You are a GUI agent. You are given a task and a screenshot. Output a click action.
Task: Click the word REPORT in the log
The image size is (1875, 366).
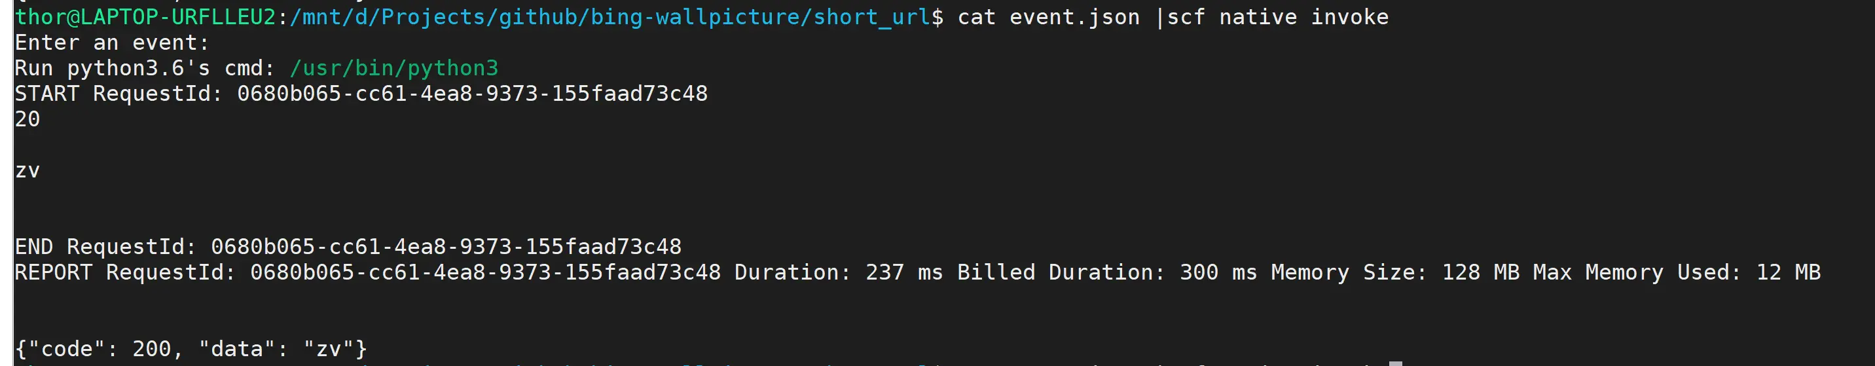[53, 272]
